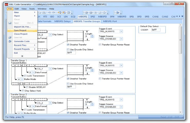The width and height of the screenshot is (190, 123).
Task: Click the CSDEF 0xFF input field
Action: click(156, 30)
